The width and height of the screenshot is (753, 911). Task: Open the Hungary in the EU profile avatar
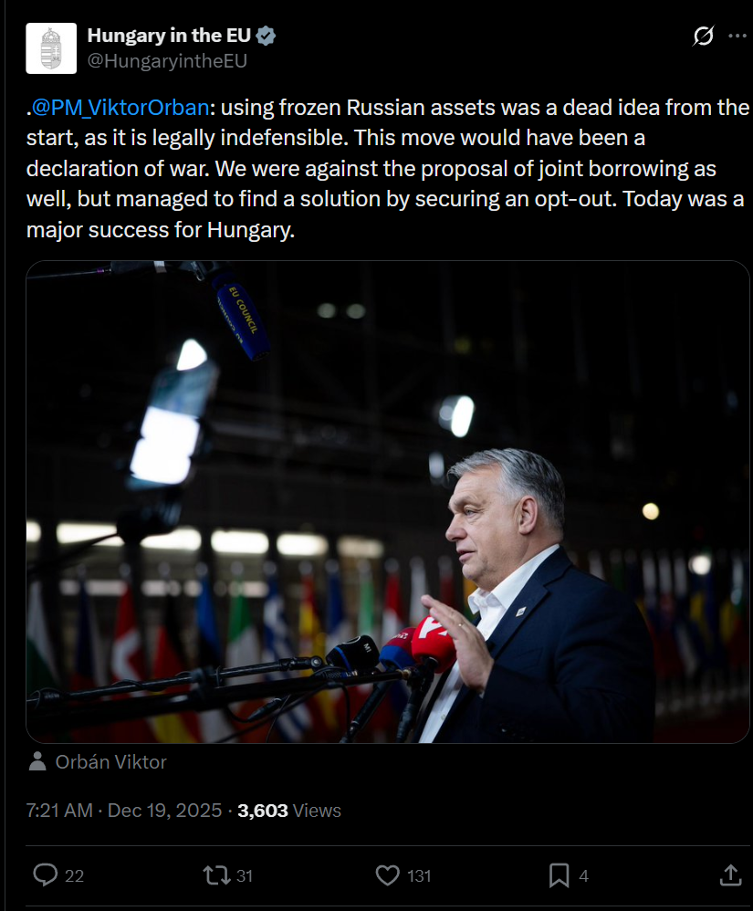[51, 48]
